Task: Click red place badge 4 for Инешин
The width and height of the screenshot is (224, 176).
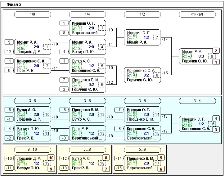Action: click(216, 119)
